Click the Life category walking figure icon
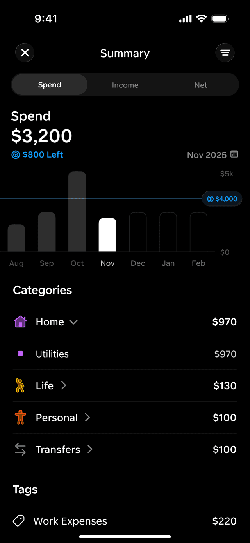250x543 pixels. (20, 385)
